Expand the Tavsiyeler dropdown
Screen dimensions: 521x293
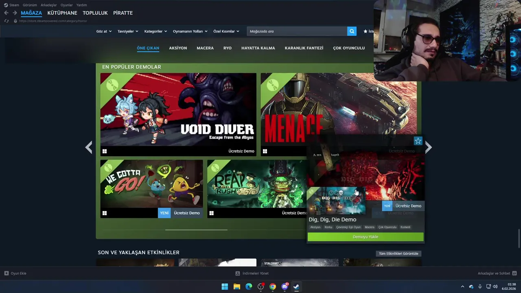point(128,31)
